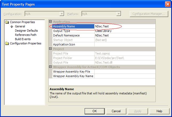Select Wrapper Assembly Key File label
Image resolution: width=172 pixels, height=117 pixels.
72,72
